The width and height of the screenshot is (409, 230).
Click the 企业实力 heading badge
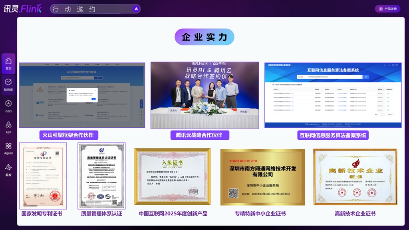pyautogui.click(x=204, y=37)
